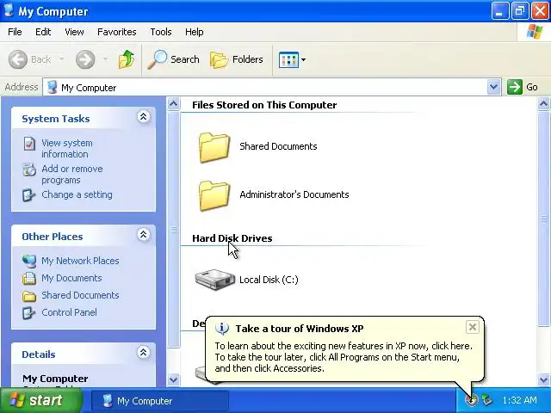Click the Control Panel sidebar icon
The image size is (551, 413).
point(28,312)
